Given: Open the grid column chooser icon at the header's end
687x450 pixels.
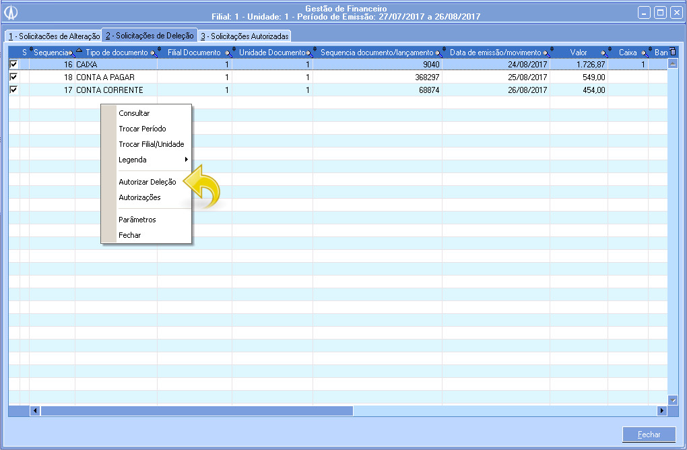Looking at the screenshot, I should click(673, 52).
